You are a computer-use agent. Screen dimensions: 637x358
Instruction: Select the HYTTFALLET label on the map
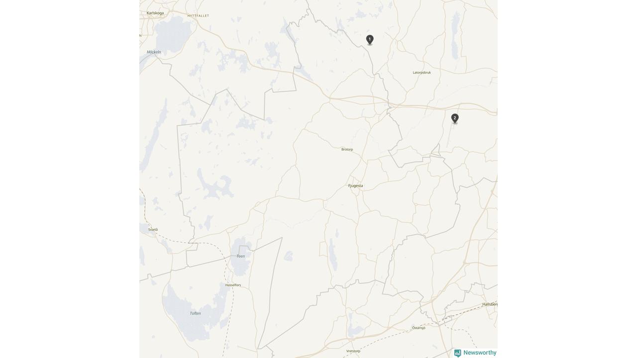point(198,16)
